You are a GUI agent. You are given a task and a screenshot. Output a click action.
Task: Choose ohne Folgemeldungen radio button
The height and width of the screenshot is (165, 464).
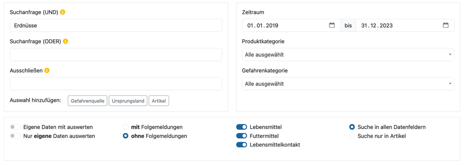point(126,136)
